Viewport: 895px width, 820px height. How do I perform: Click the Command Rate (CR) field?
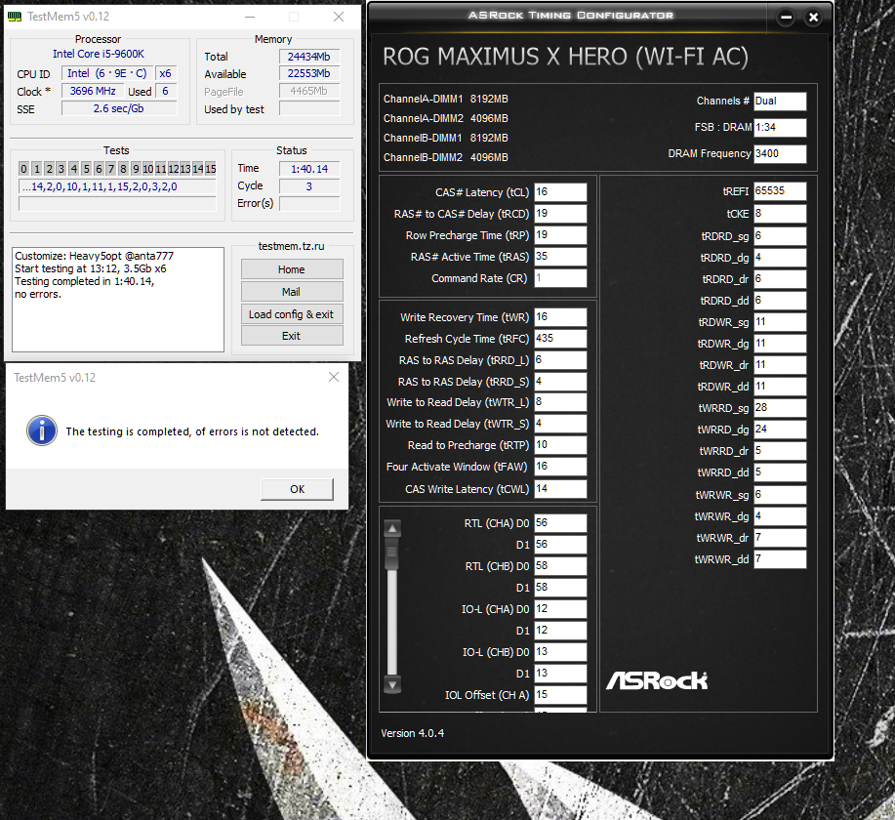tap(560, 278)
